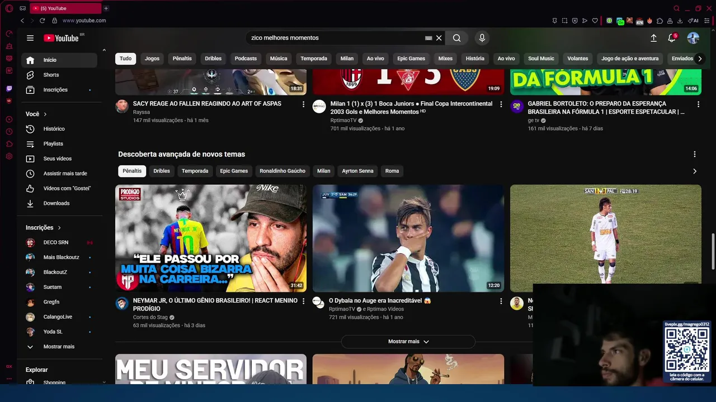The width and height of the screenshot is (716, 402).
Task: Open the upload/create icon
Action: click(653, 38)
